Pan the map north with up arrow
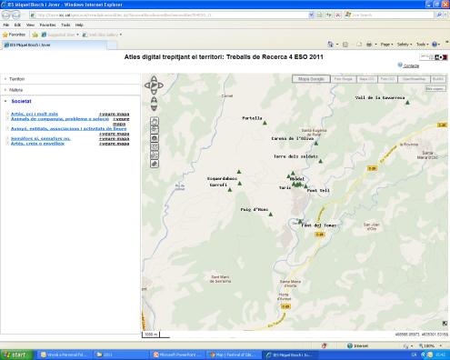450x360 pixels. click(x=154, y=79)
